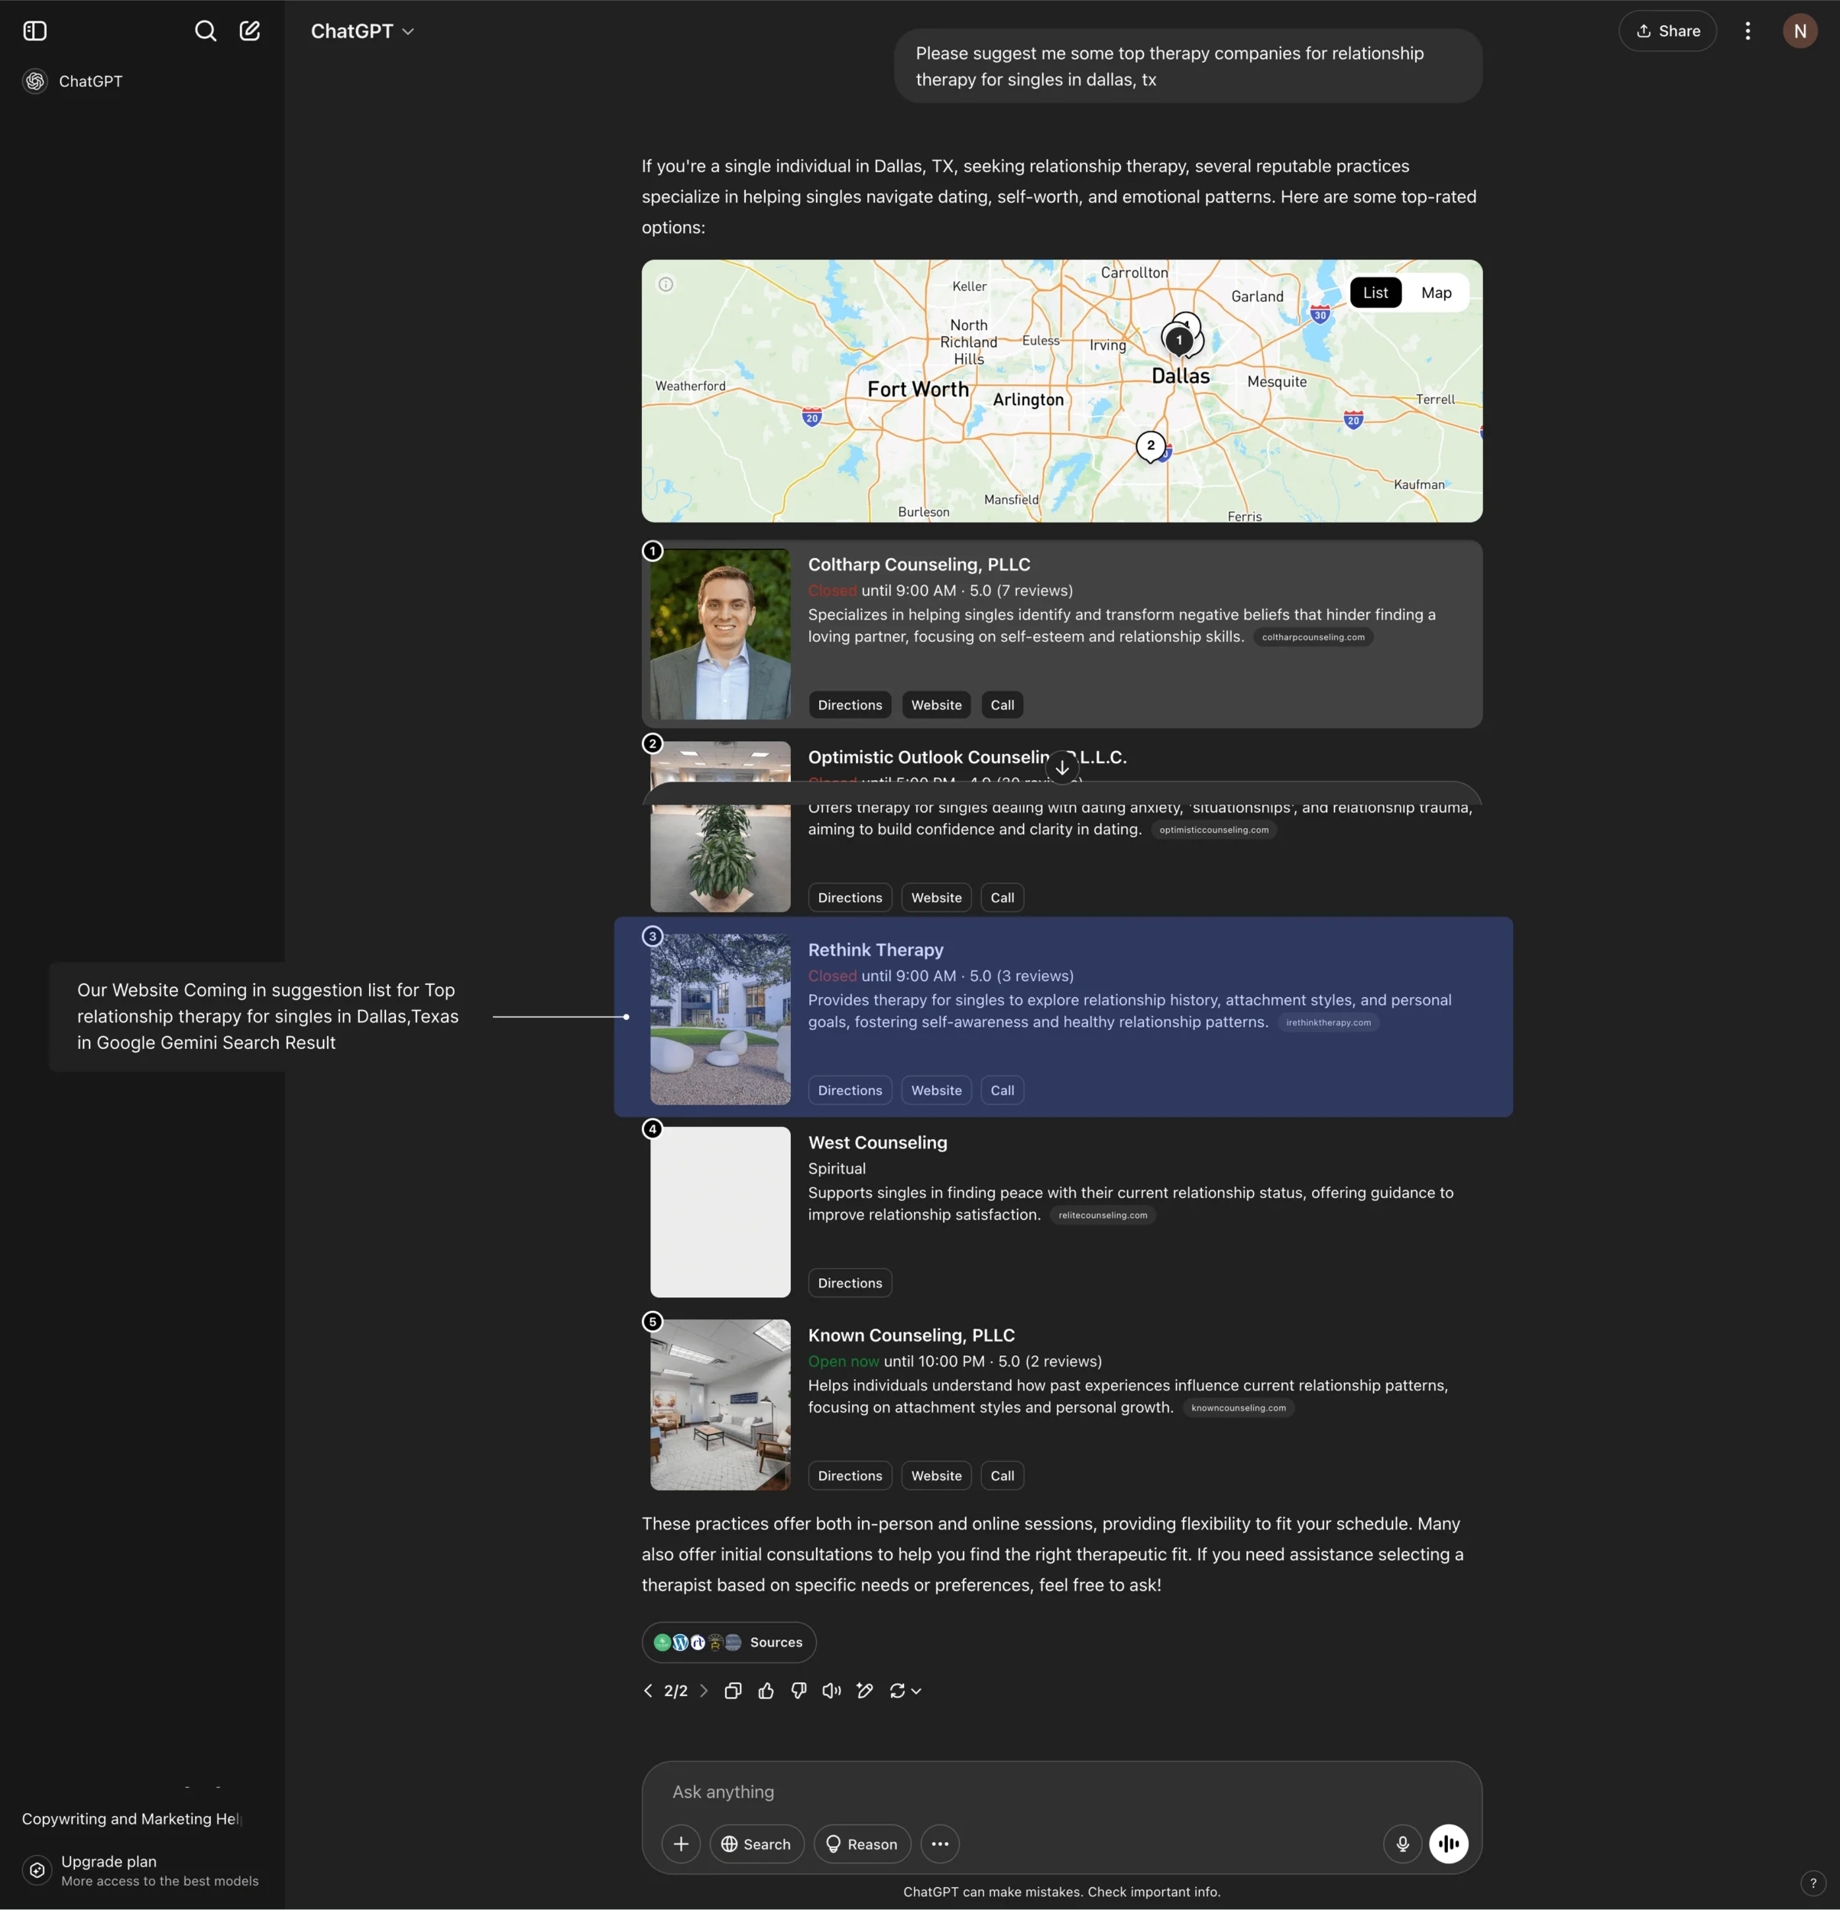This screenshot has height=1910, width=1840.
Task: Call Rethink Therapy
Action: click(1002, 1090)
